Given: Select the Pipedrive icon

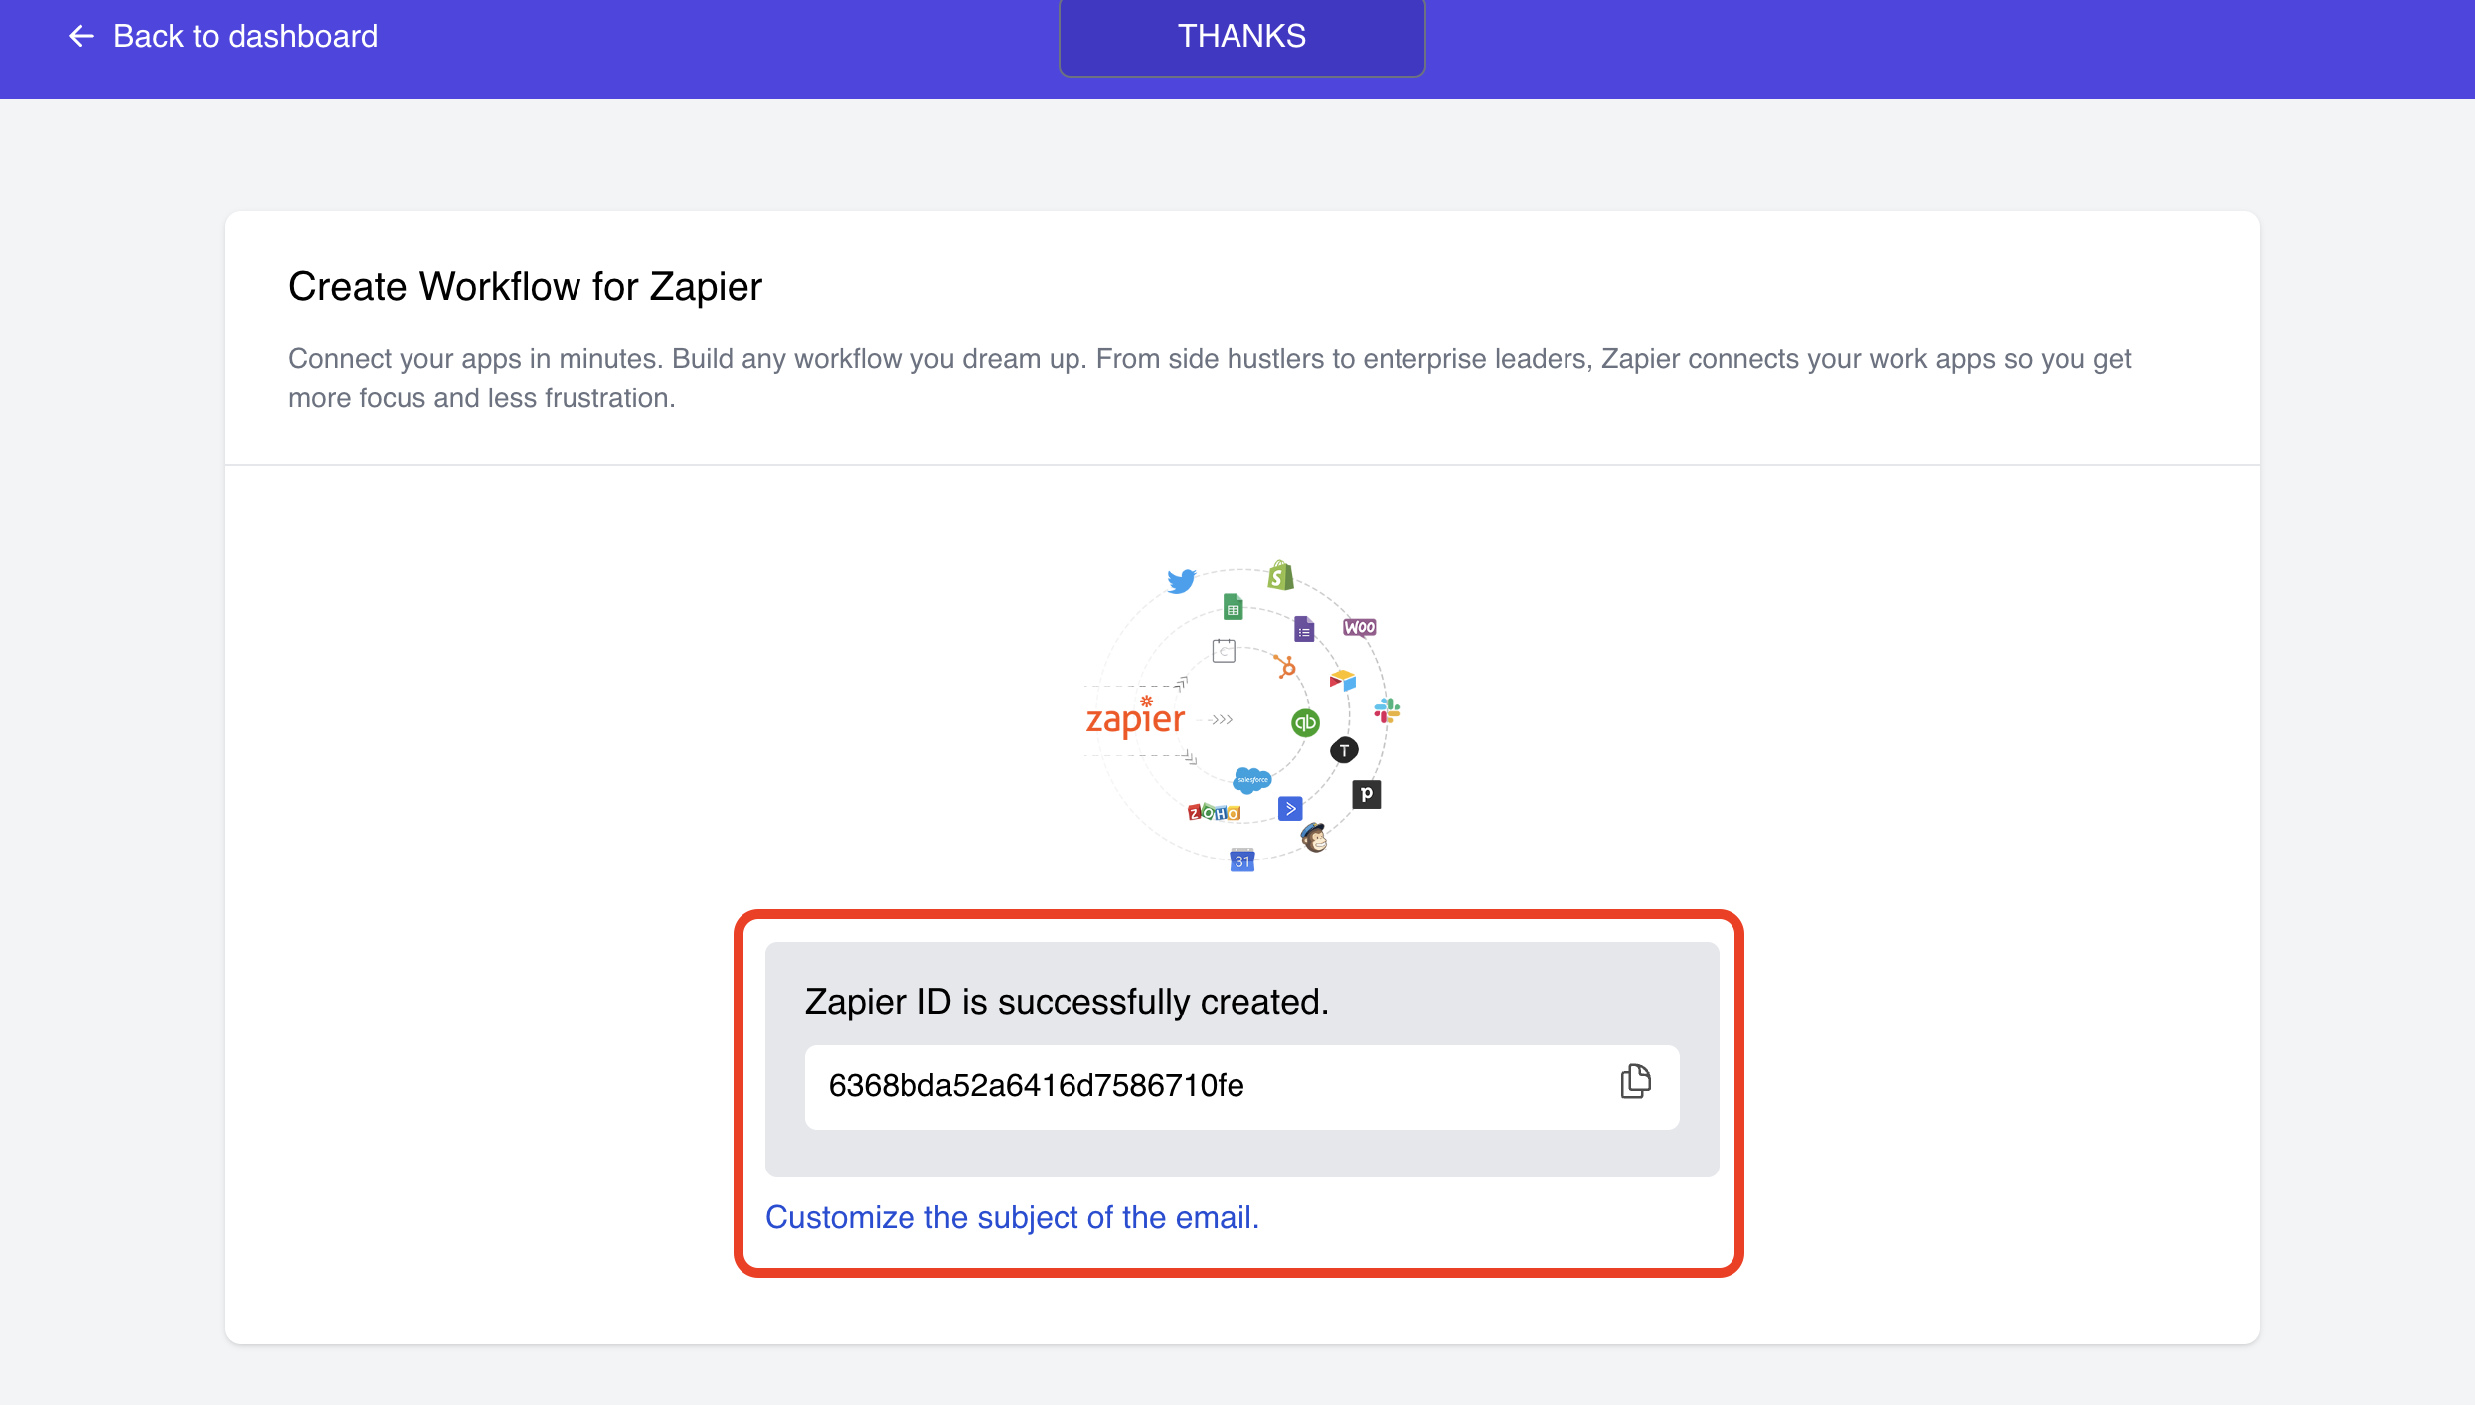Looking at the screenshot, I should [x=1367, y=795].
